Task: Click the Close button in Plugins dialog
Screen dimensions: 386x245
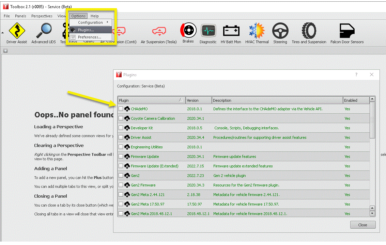Action: click(x=362, y=225)
